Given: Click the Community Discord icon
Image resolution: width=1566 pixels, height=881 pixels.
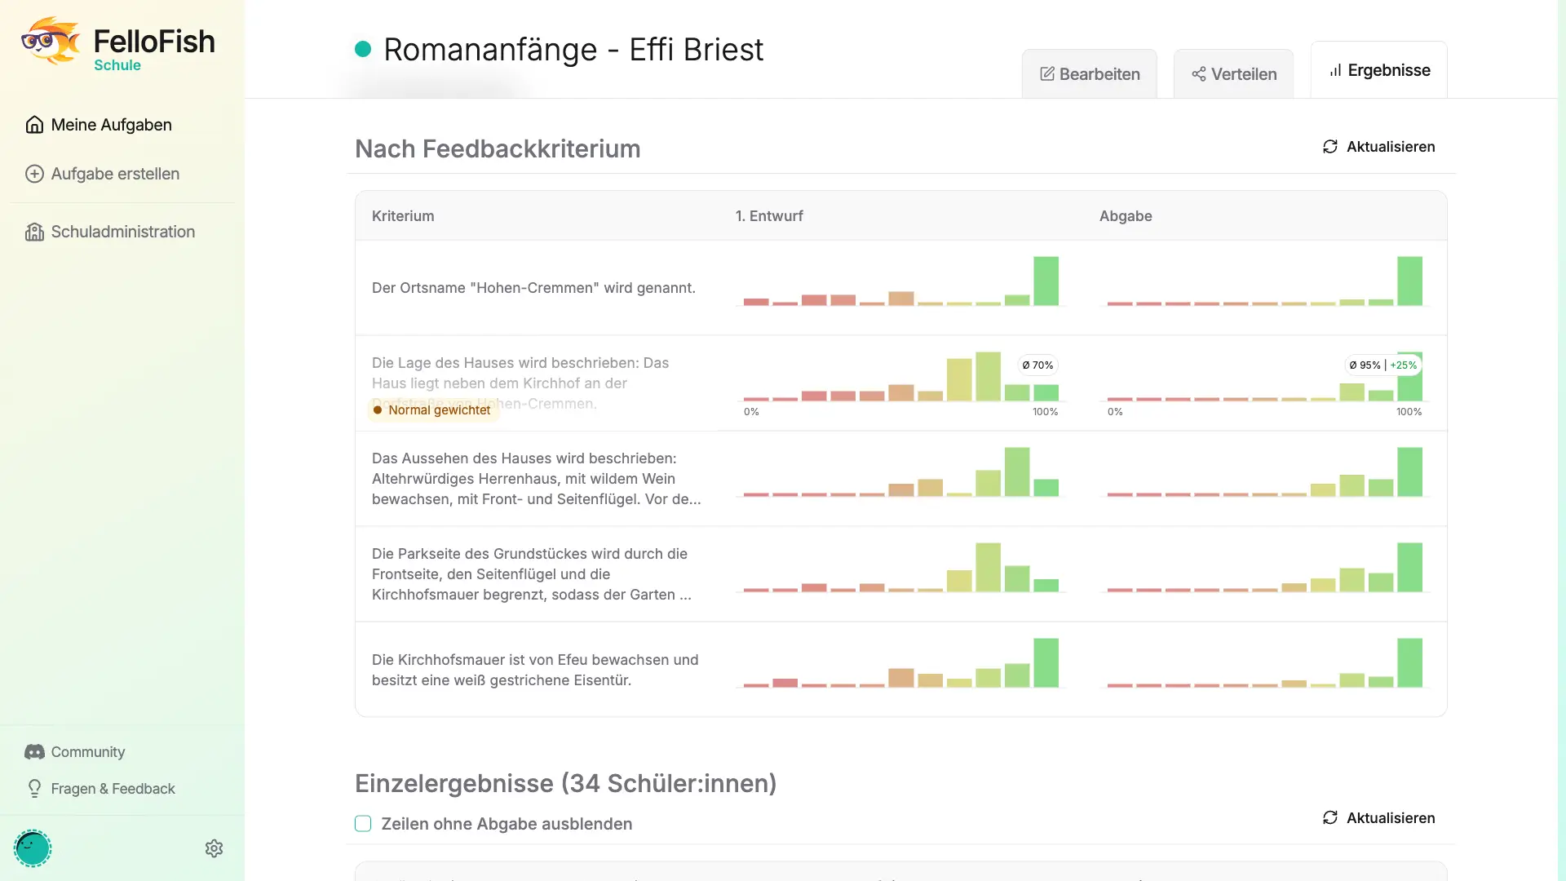Looking at the screenshot, I should (x=34, y=752).
